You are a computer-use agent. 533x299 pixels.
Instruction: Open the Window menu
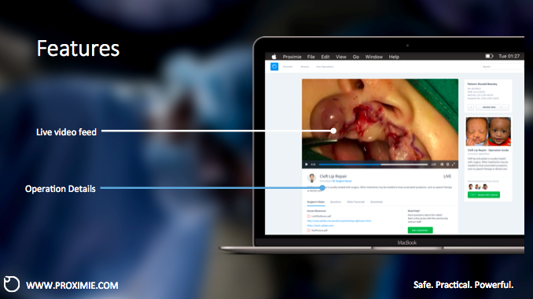(x=374, y=57)
